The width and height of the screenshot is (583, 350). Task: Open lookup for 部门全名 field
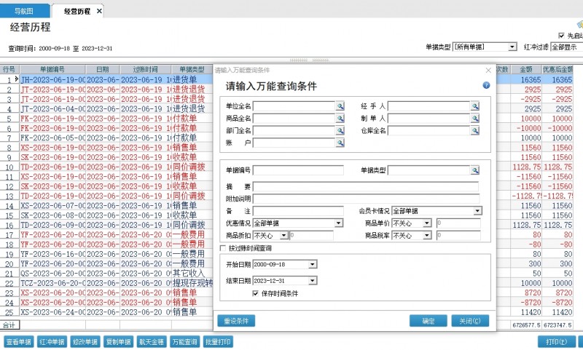click(340, 131)
